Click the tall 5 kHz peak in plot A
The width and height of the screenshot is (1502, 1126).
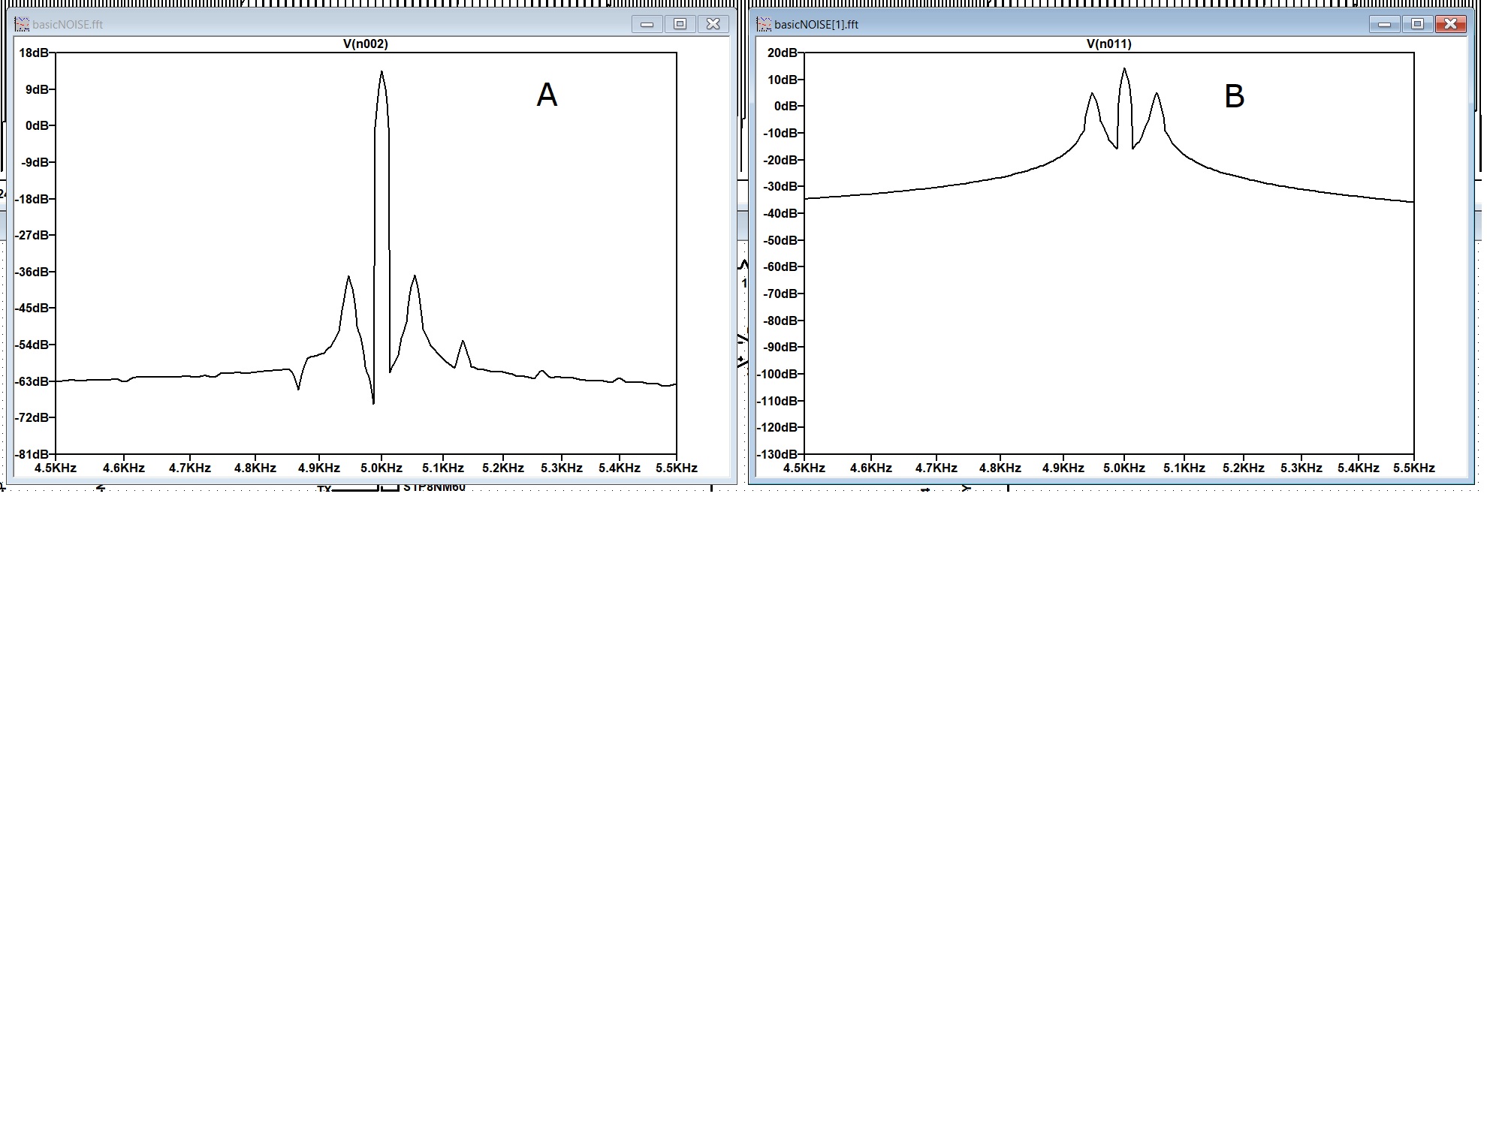coord(382,74)
